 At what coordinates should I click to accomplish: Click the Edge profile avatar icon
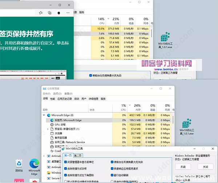tap(59, 13)
